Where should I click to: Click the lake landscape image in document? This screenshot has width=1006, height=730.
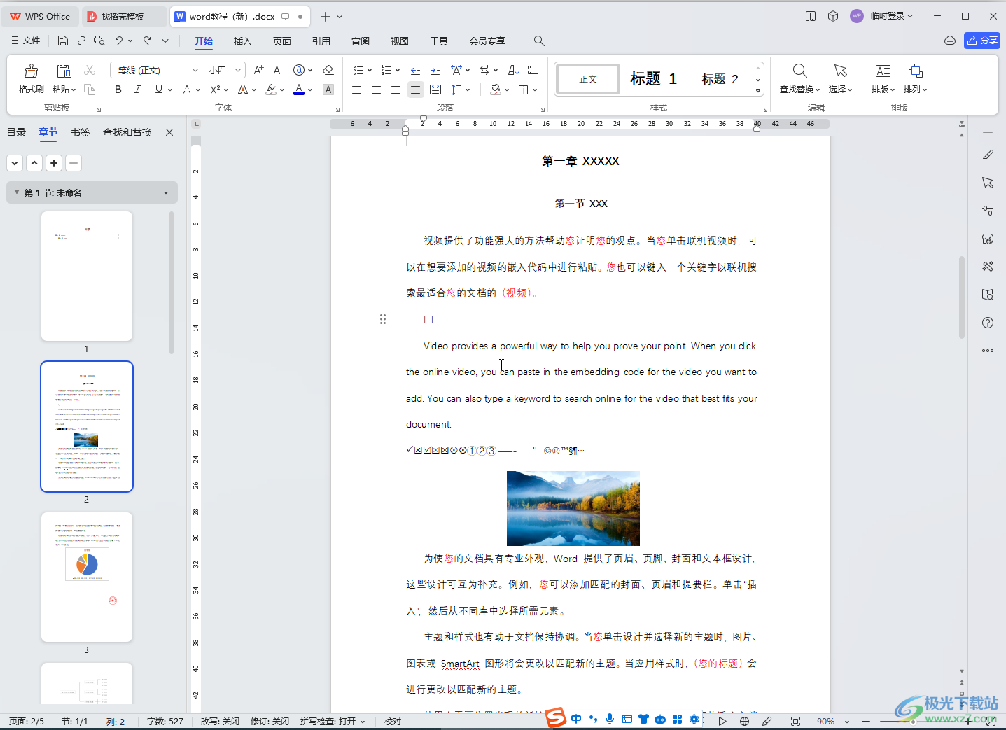coord(573,508)
